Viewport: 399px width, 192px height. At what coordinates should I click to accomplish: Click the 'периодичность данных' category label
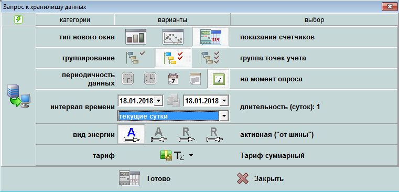pos(88,79)
